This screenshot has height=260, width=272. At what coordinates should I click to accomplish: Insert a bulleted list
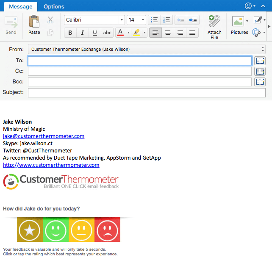coord(154,20)
